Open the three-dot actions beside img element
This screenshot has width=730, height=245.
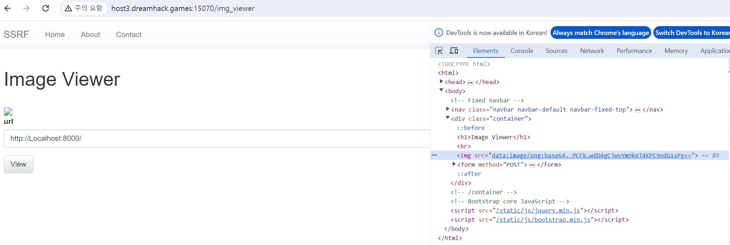click(x=434, y=155)
